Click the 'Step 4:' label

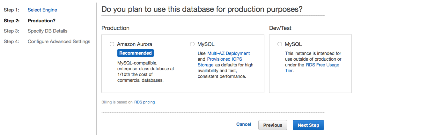tap(11, 42)
